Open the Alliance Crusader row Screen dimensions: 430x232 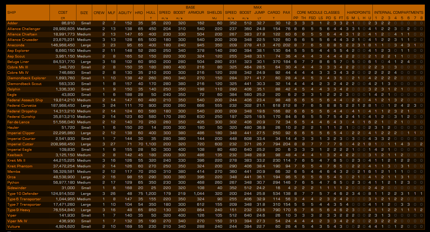(23, 40)
